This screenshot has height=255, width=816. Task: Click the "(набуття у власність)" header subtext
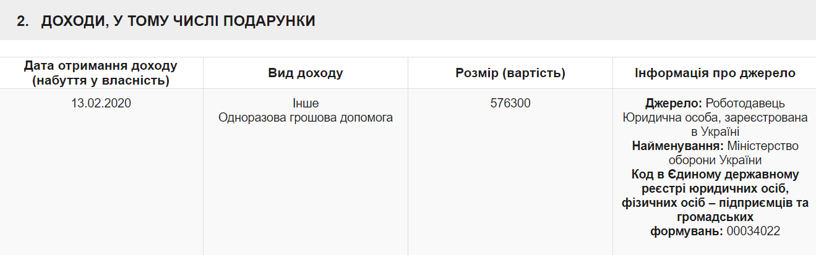coord(101,80)
